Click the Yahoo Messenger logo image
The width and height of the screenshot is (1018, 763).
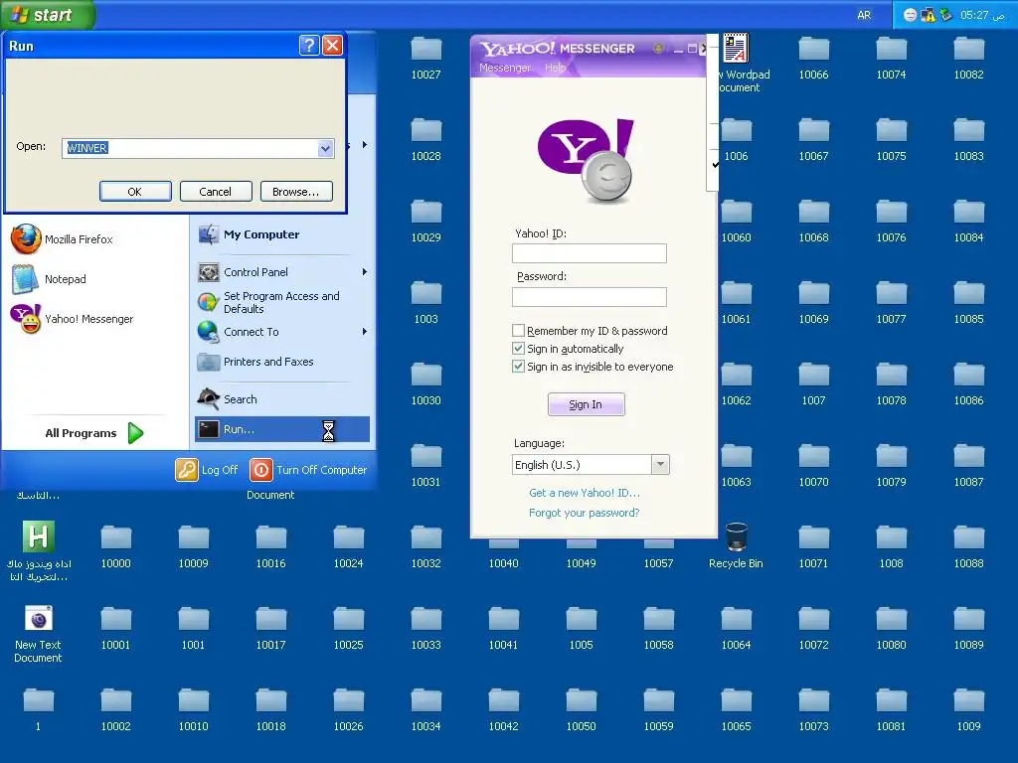coord(587,160)
